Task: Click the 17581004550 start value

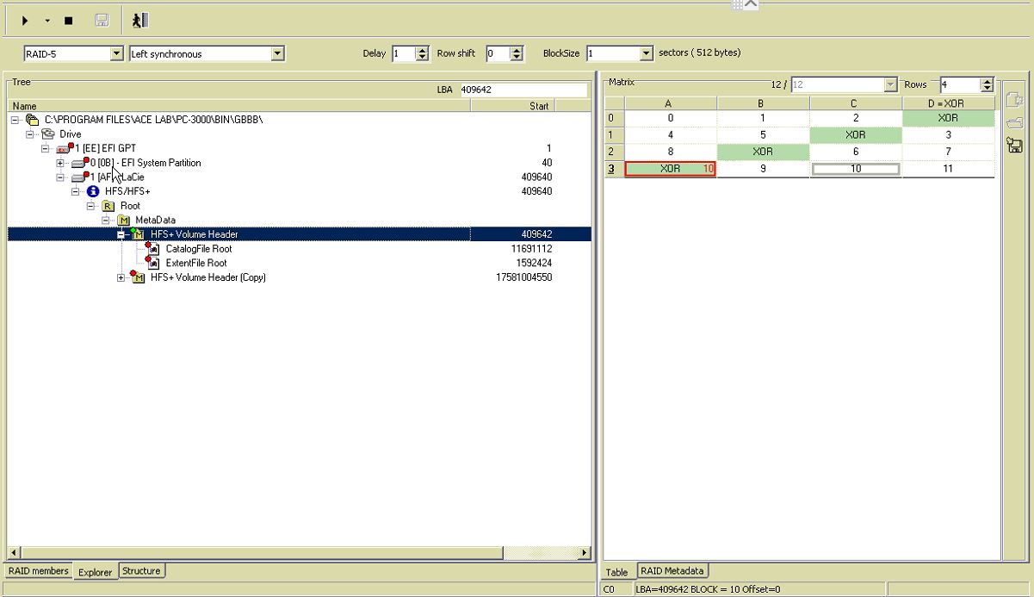Action: pyautogui.click(x=524, y=277)
